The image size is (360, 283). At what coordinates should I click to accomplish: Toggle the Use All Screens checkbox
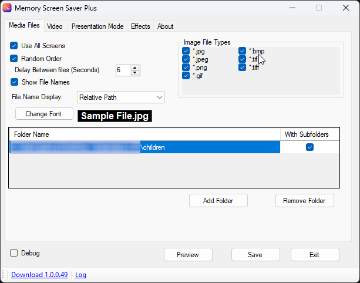click(14, 46)
